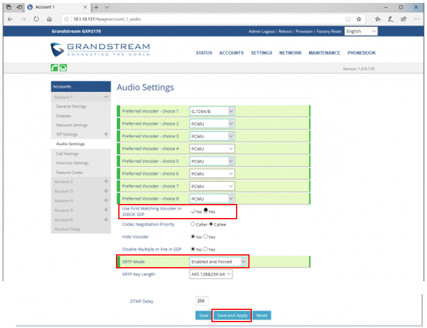Open reading view icon in address bar
The image size is (427, 328).
(x=348, y=19)
